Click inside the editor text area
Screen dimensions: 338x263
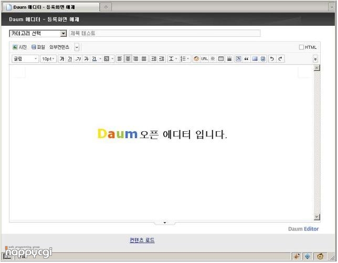point(161,142)
